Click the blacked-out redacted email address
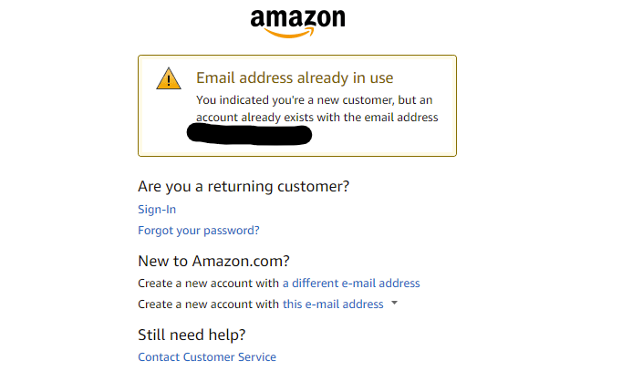 [x=249, y=135]
